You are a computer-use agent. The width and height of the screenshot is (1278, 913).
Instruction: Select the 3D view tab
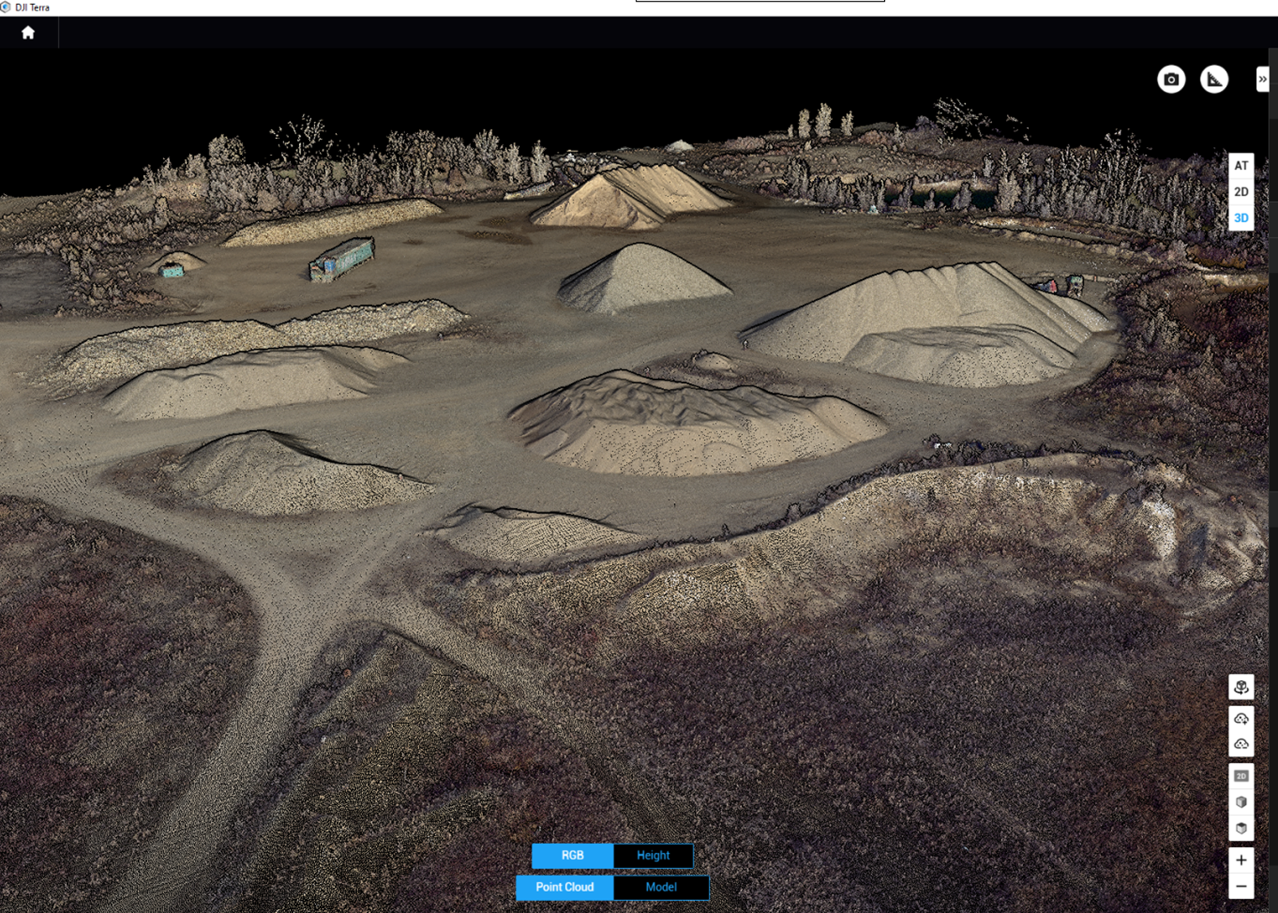pos(1241,218)
